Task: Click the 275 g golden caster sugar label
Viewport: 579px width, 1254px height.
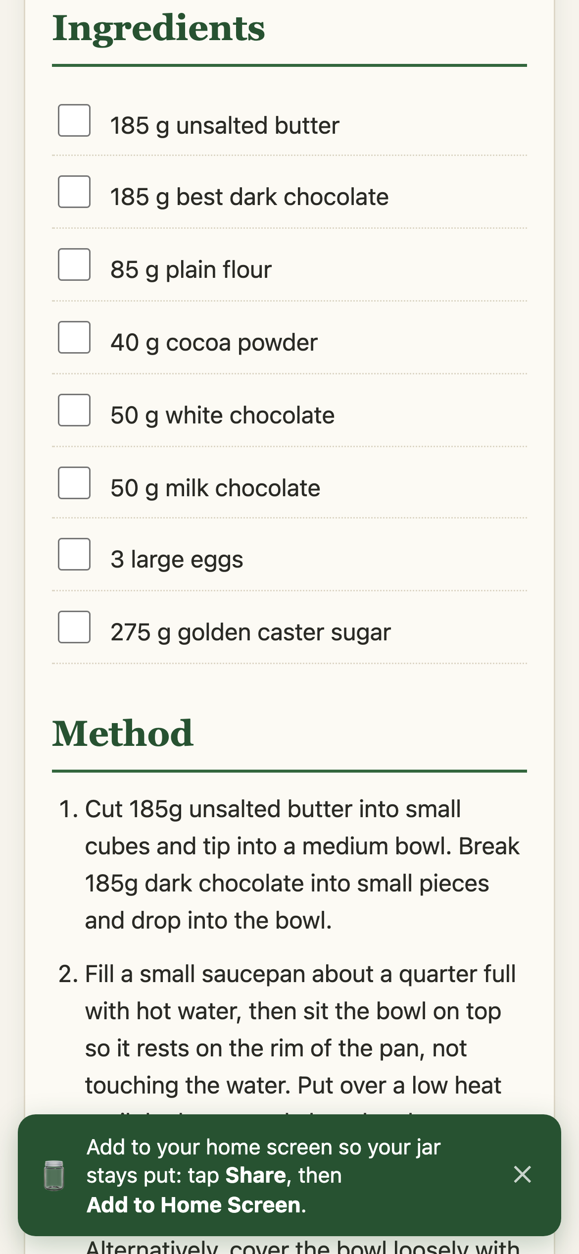Action: pos(250,632)
